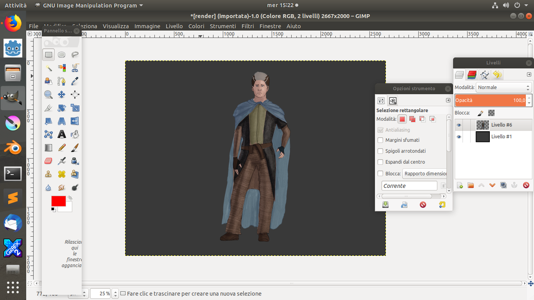Select the Clone stamp tool
This screenshot has height=300, width=534.
pos(49,175)
